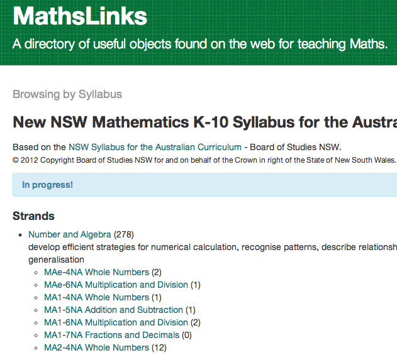Click the '© 2012 Copyright Board of Studies' line
397x355 pixels.
pos(204,160)
